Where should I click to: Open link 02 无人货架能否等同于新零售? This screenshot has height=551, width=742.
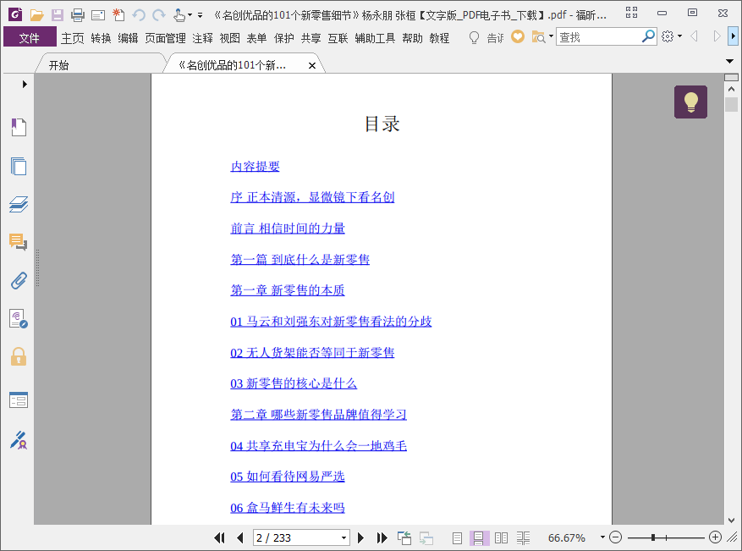pos(312,352)
